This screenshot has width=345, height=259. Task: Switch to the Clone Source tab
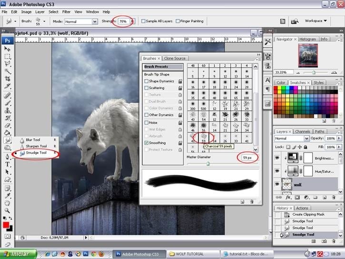click(x=175, y=58)
